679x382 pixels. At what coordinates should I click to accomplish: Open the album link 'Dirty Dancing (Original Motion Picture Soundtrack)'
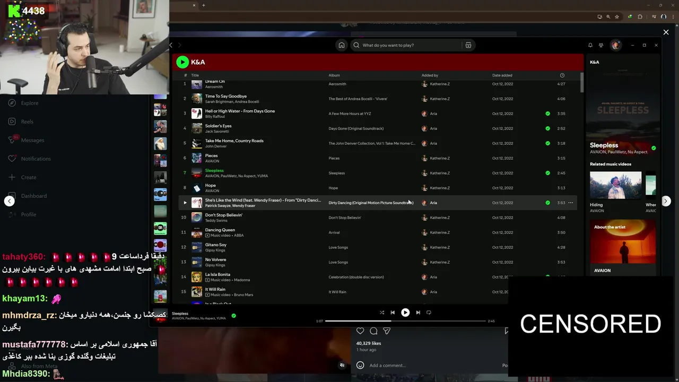pos(371,203)
